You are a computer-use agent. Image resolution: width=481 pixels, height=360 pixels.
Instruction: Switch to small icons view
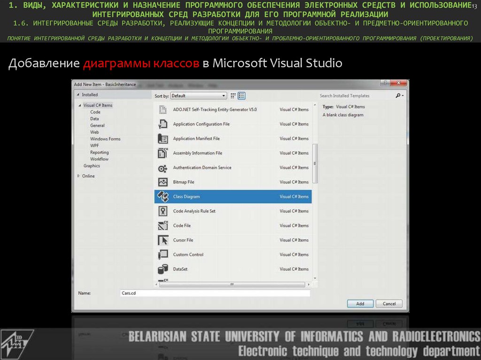[233, 96]
